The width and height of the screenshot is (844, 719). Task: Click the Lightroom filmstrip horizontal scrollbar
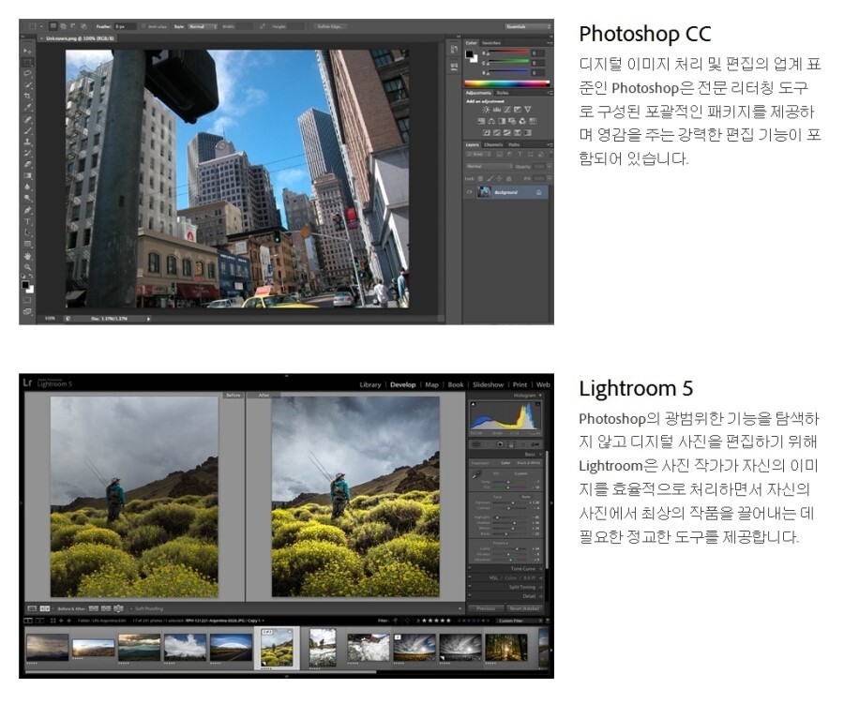pos(201,671)
